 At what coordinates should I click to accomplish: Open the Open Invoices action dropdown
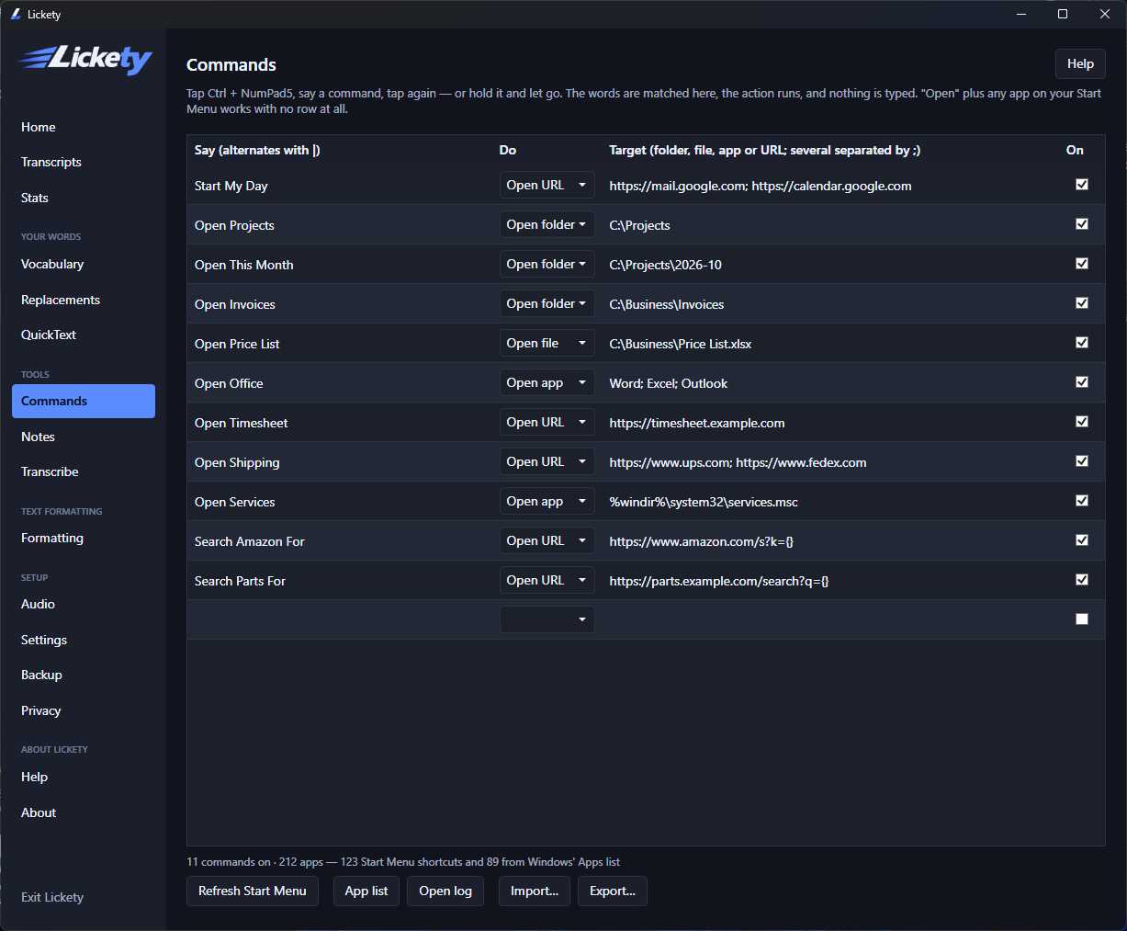(547, 303)
